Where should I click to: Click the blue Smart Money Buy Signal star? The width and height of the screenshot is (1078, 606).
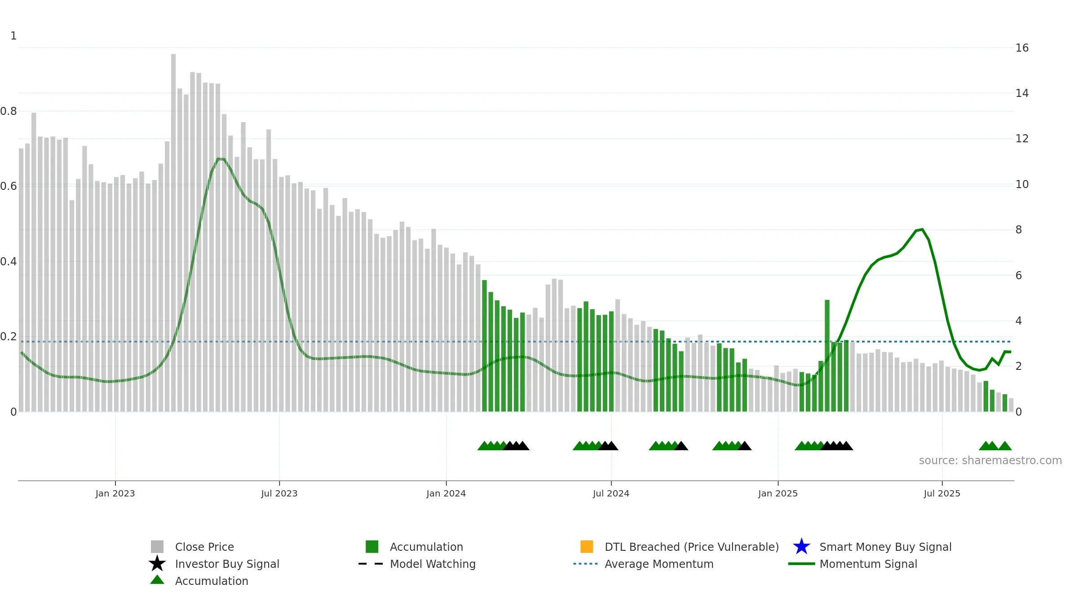pyautogui.click(x=801, y=546)
